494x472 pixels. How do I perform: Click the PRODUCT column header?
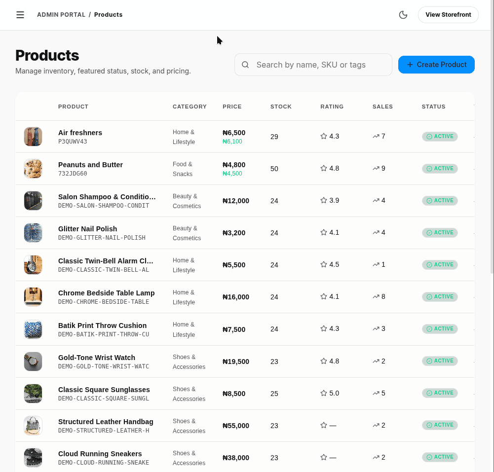73,107
